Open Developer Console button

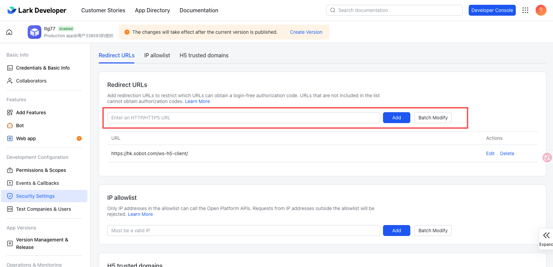pos(492,10)
